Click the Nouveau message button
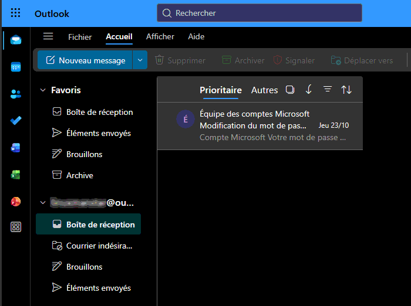 85,60
